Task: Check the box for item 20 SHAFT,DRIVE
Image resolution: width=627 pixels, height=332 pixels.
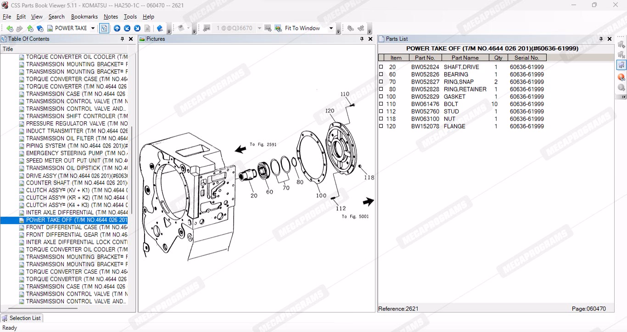Action: tap(381, 67)
